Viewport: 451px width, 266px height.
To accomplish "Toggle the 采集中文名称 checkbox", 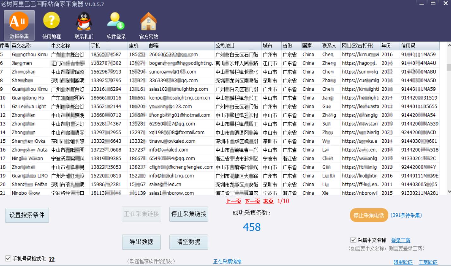I will point(353,240).
